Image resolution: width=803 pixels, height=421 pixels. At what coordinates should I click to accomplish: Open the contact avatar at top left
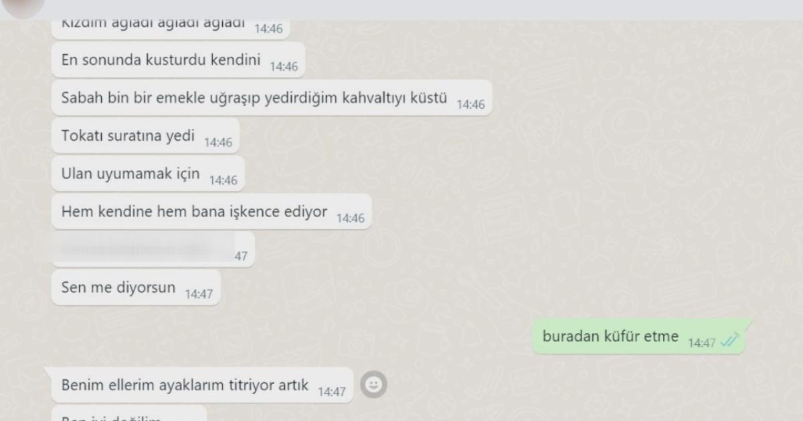click(23, 7)
